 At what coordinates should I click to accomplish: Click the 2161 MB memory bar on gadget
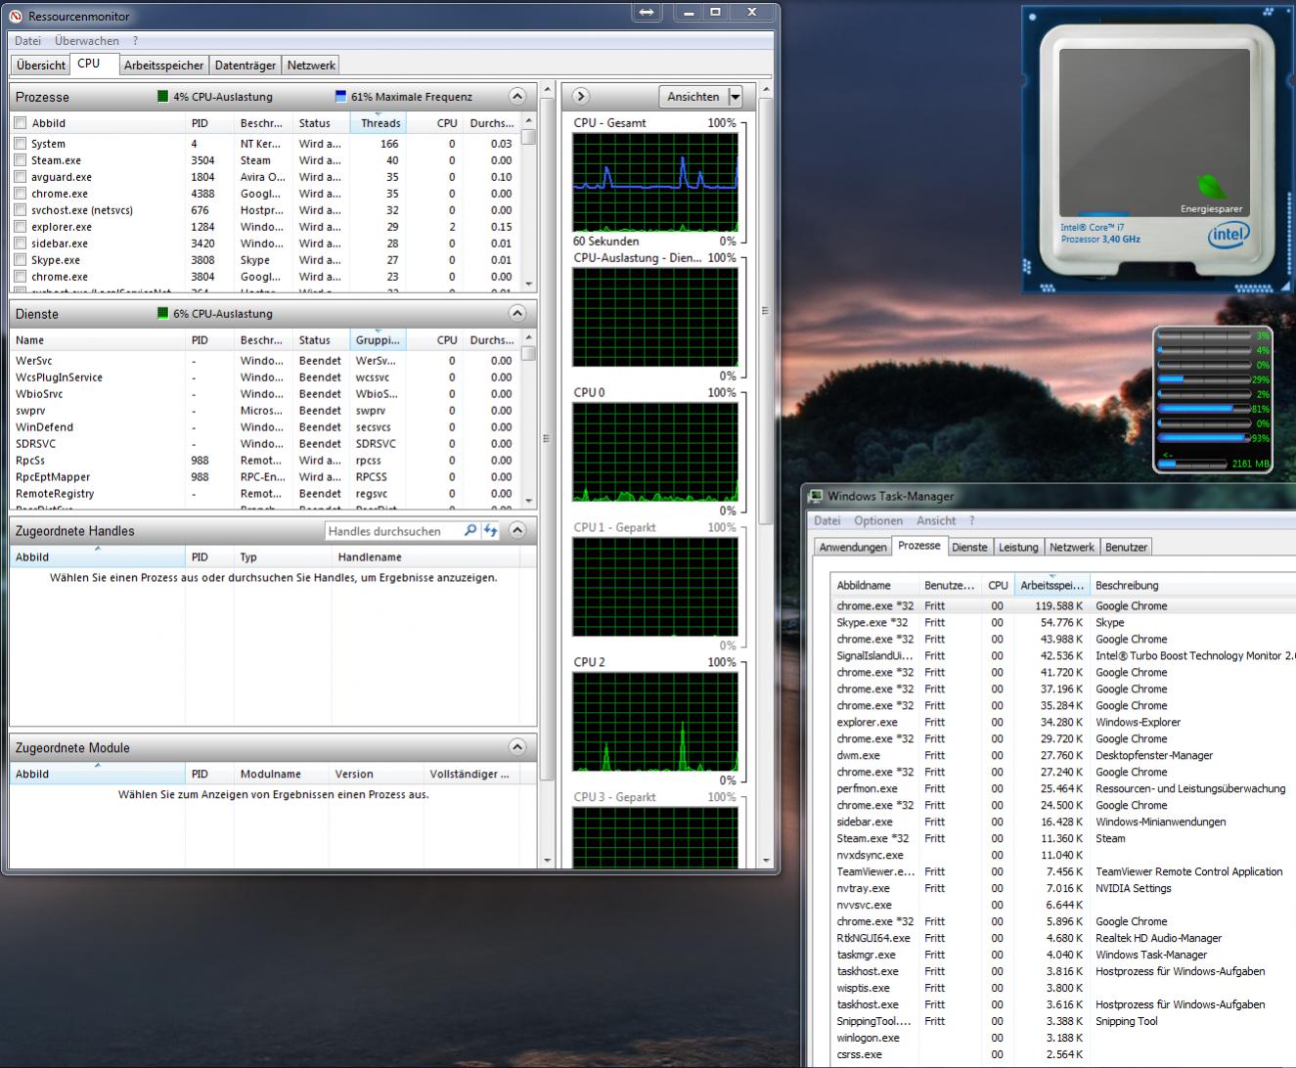click(1191, 464)
